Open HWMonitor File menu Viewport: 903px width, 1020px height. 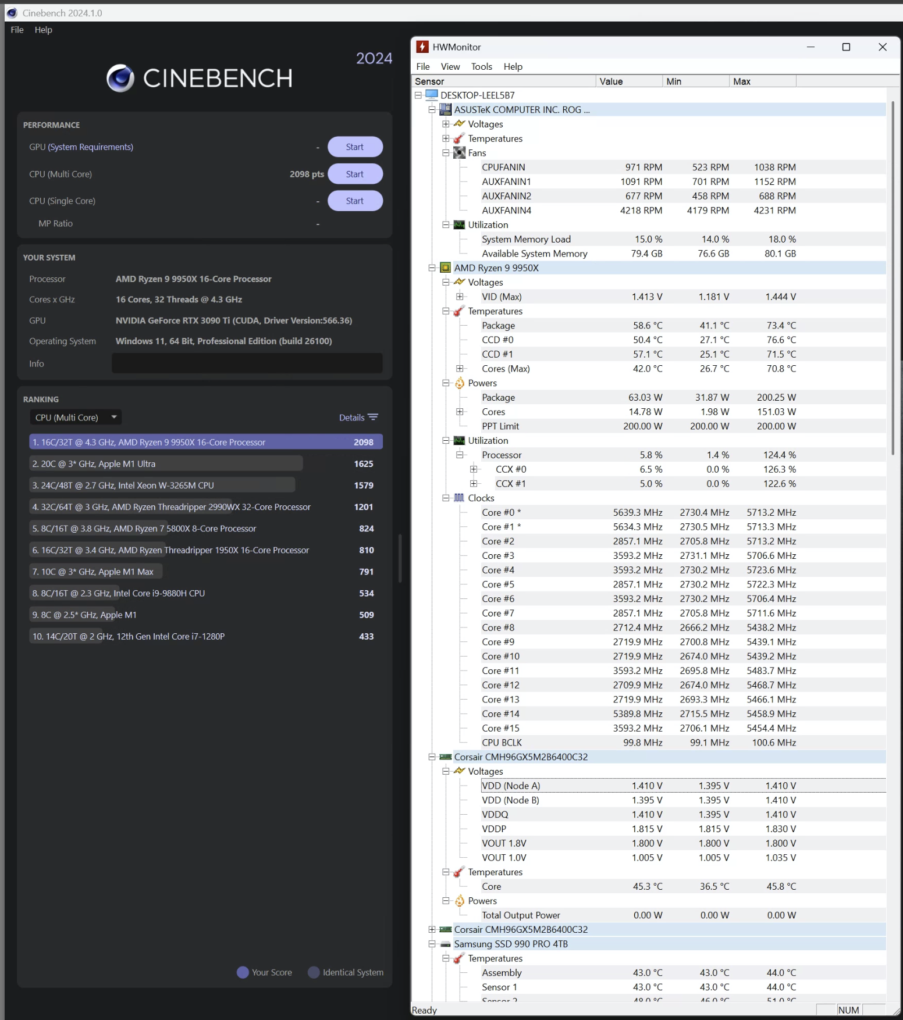[x=423, y=66]
